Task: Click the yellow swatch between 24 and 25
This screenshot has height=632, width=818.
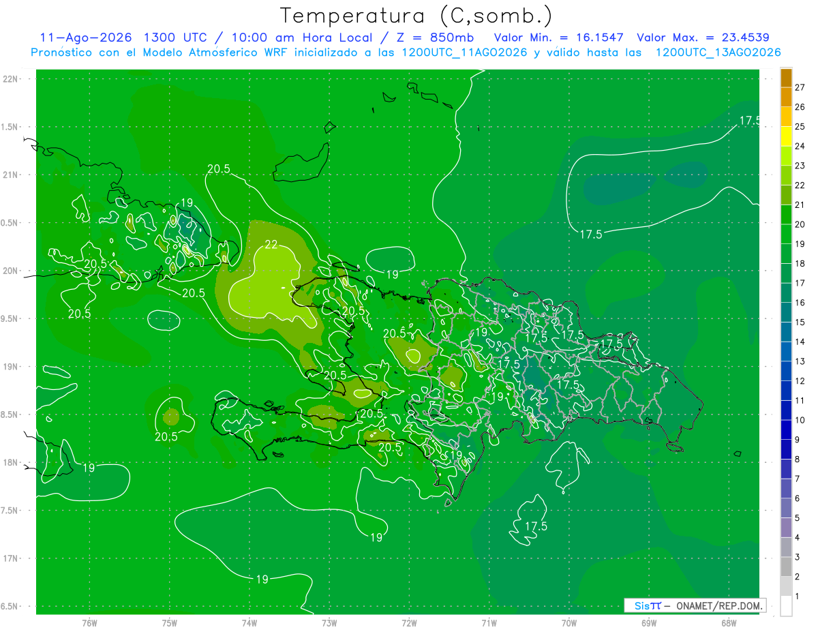Action: (x=786, y=136)
